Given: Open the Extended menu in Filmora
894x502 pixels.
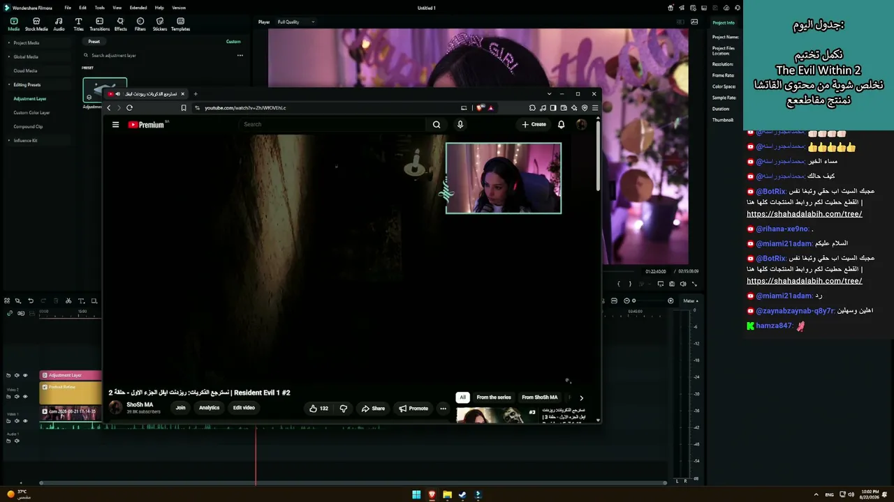Looking at the screenshot, I should click(138, 8).
